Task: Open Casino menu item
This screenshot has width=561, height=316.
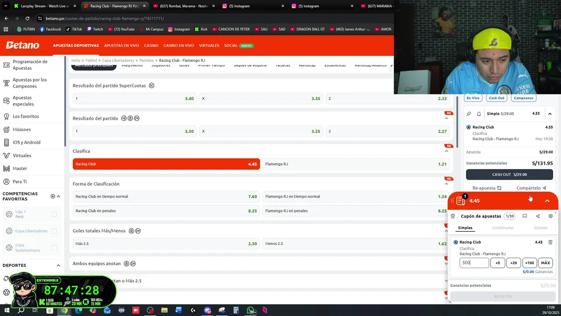Action: [x=151, y=45]
